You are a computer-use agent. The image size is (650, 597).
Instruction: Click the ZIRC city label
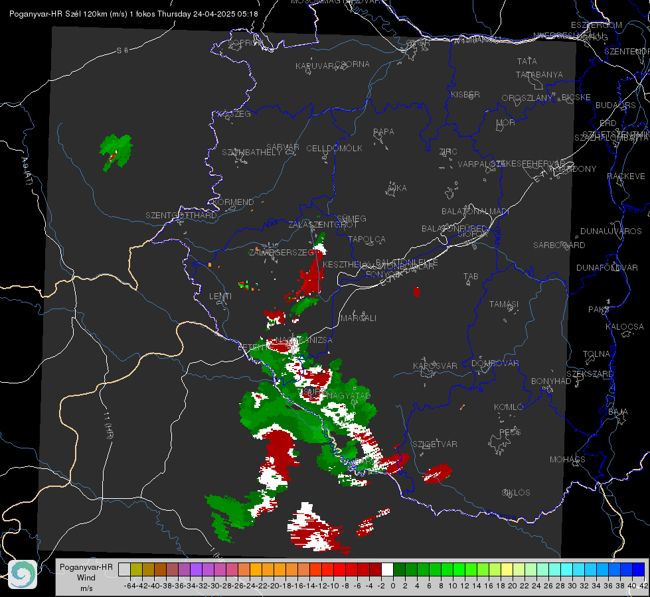click(448, 152)
